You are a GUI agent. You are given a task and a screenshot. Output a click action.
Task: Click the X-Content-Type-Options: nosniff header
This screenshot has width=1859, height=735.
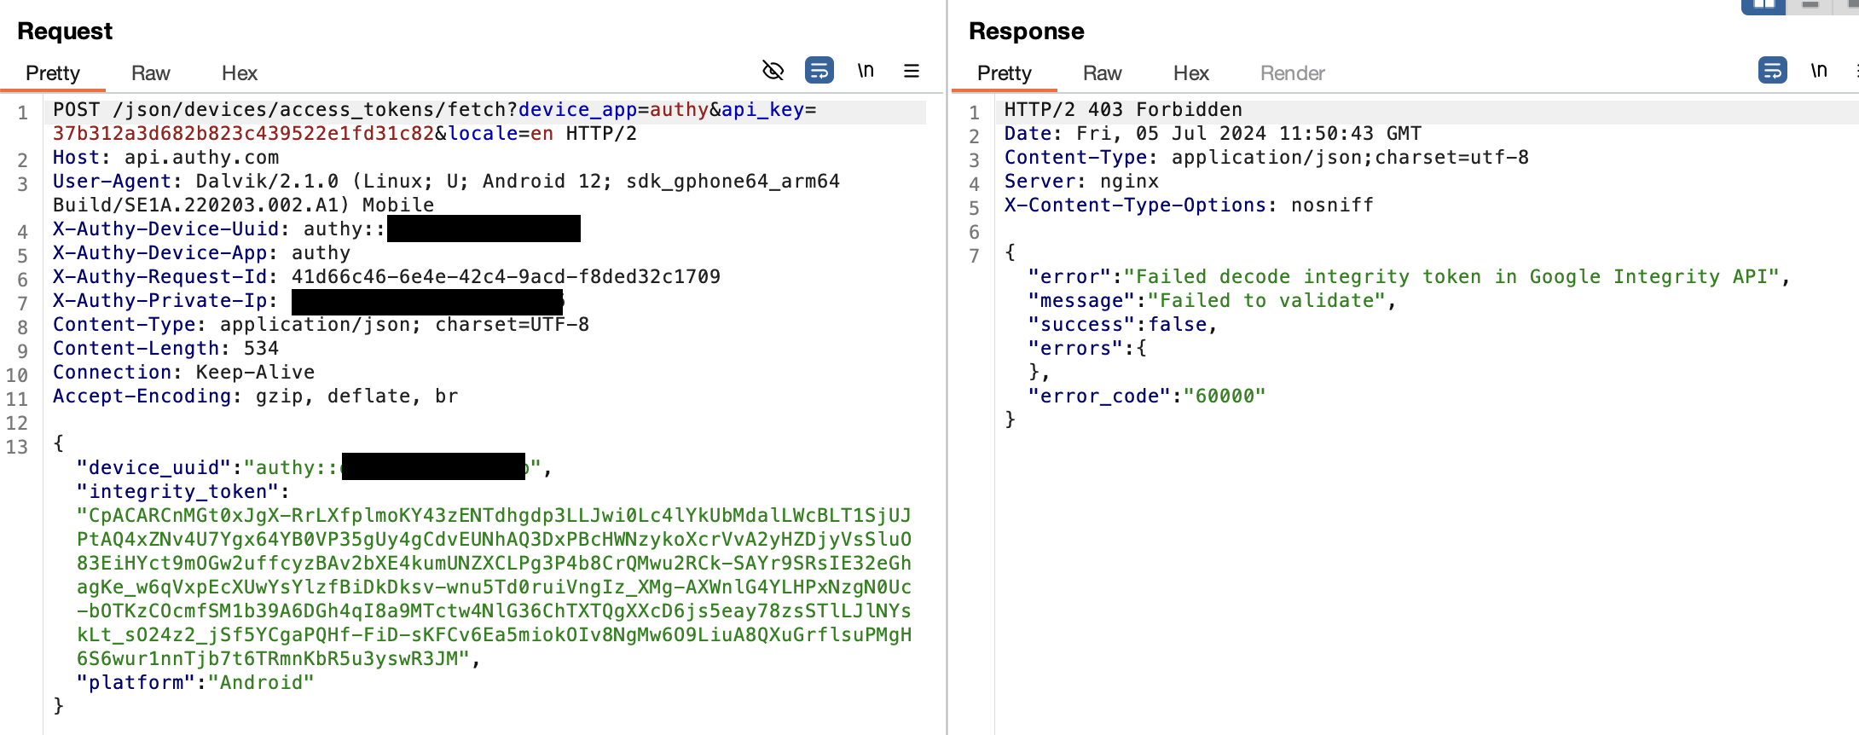tap(1189, 205)
